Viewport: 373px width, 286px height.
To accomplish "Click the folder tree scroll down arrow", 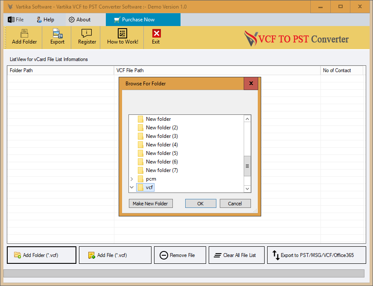I will point(248,189).
